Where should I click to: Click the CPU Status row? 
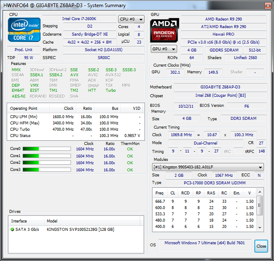tap(76, 136)
